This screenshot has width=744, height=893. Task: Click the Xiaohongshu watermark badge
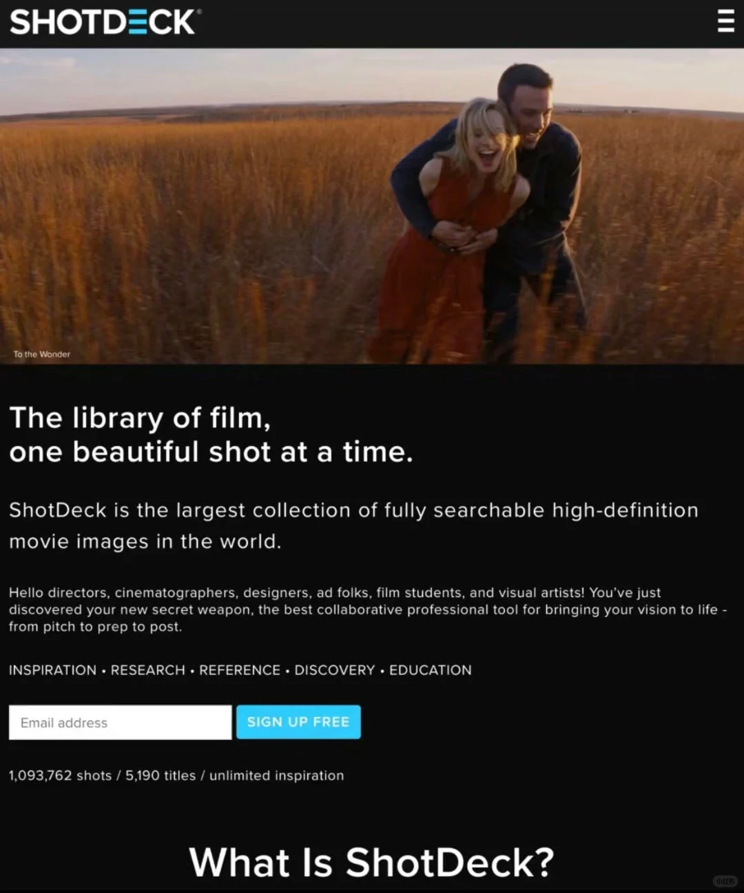pyautogui.click(x=725, y=881)
